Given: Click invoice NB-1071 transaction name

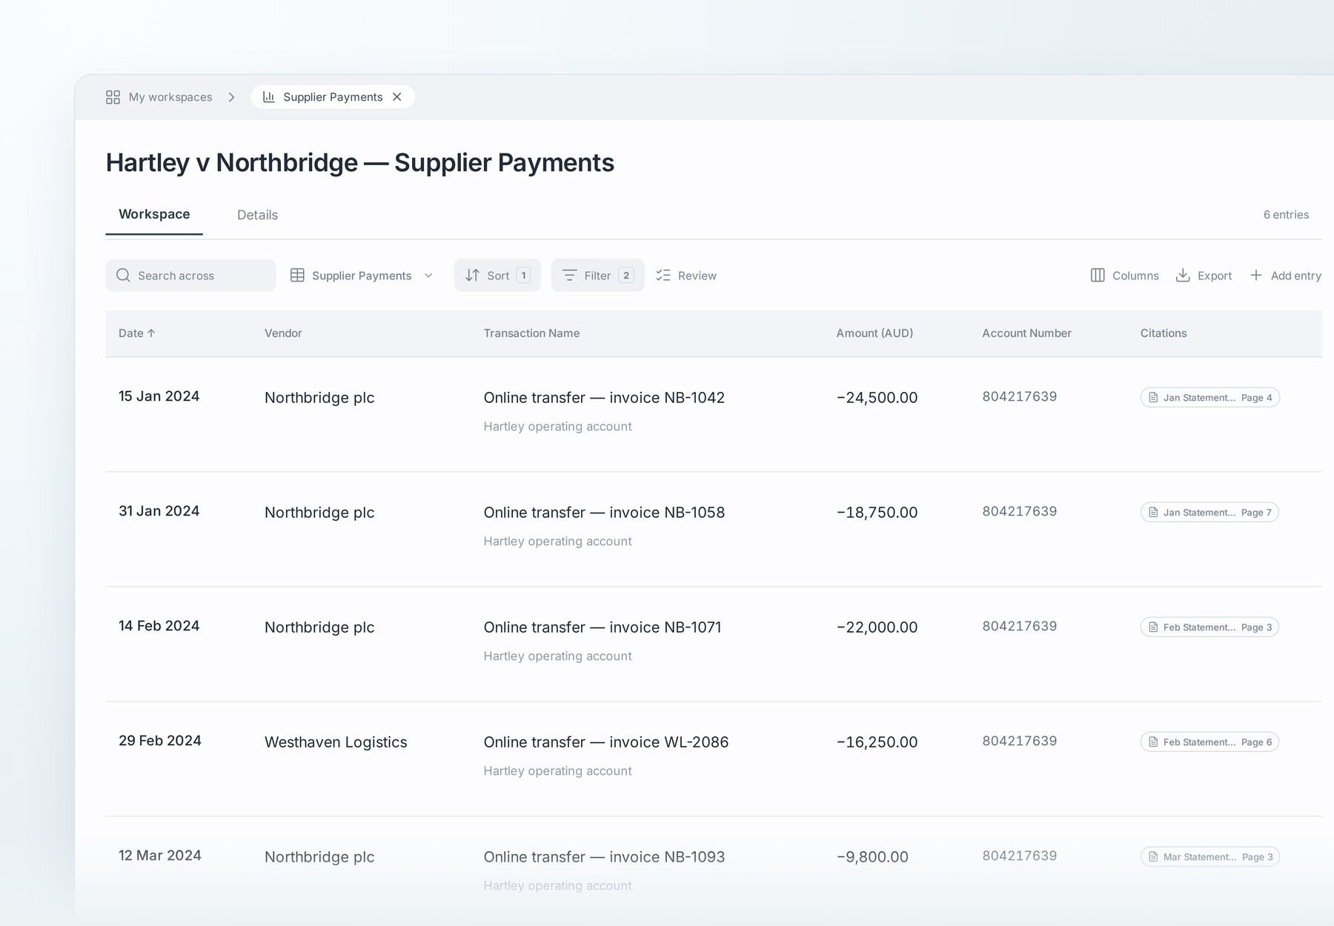Looking at the screenshot, I should 603,627.
